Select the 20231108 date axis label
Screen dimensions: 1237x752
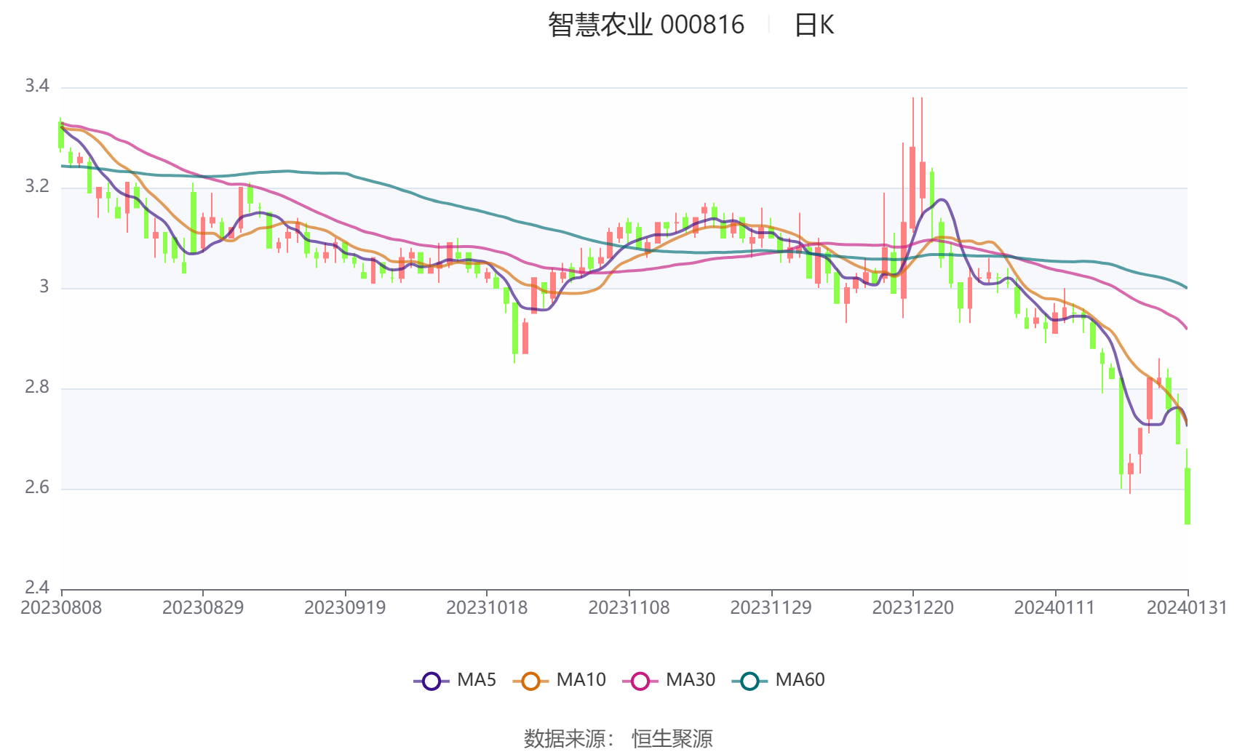tap(629, 608)
